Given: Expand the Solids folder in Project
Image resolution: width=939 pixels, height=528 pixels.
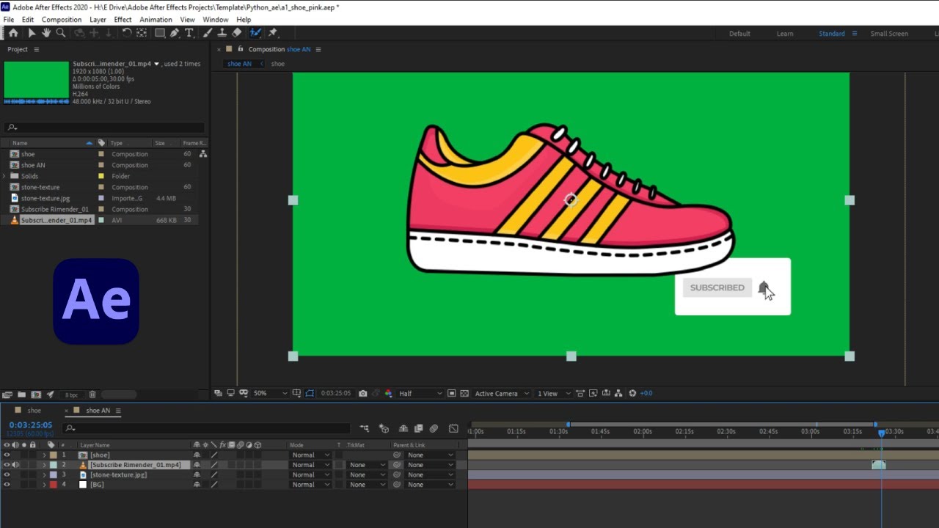Looking at the screenshot, I should click(4, 176).
